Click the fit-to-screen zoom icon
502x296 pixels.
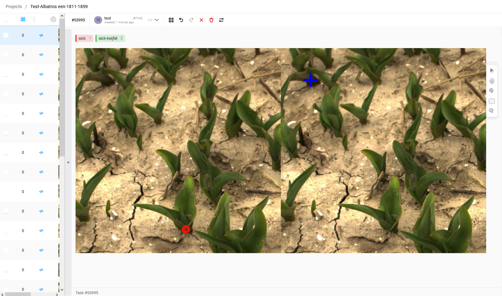pos(491,101)
